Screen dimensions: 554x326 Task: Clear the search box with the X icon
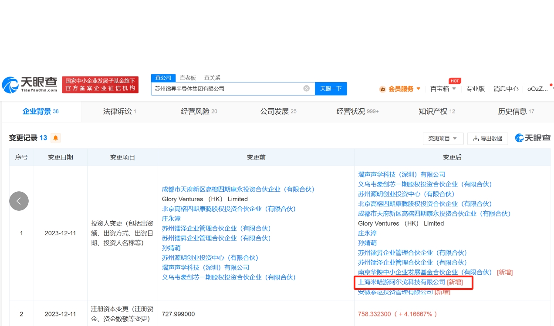[307, 88]
